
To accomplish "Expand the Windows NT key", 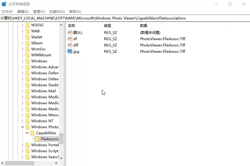I will [22, 121].
